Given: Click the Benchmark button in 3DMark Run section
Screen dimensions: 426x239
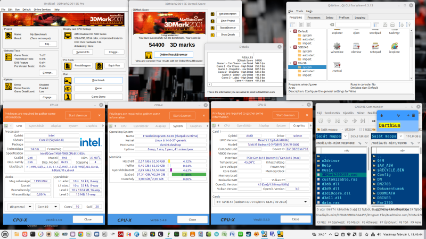Looking at the screenshot, I should (x=99, y=80).
